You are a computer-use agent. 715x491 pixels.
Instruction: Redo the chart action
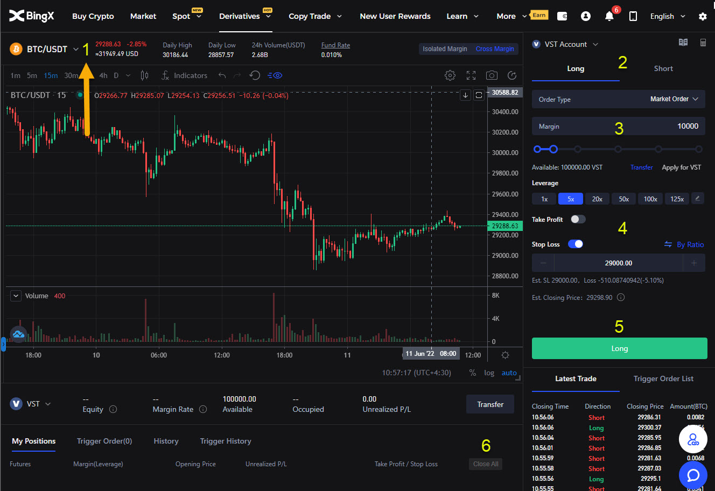pos(237,75)
